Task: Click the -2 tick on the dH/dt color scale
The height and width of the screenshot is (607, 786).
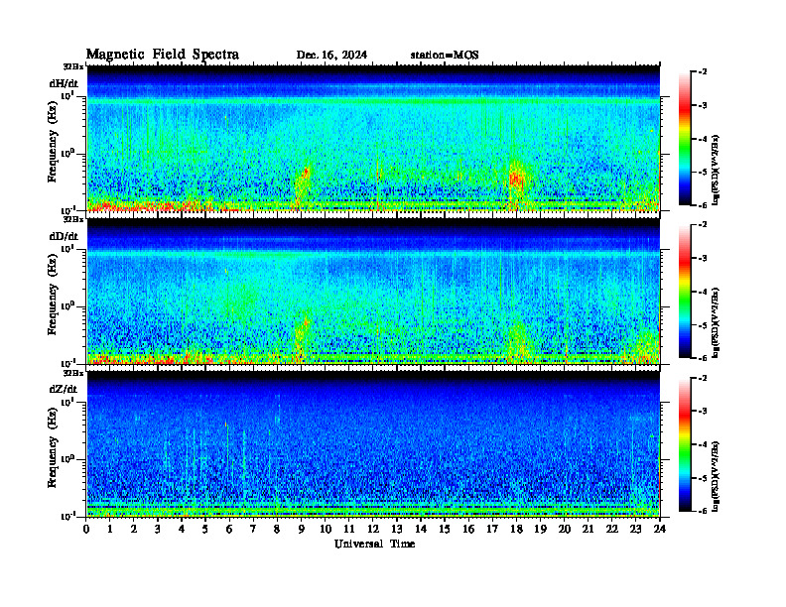Action: click(703, 72)
